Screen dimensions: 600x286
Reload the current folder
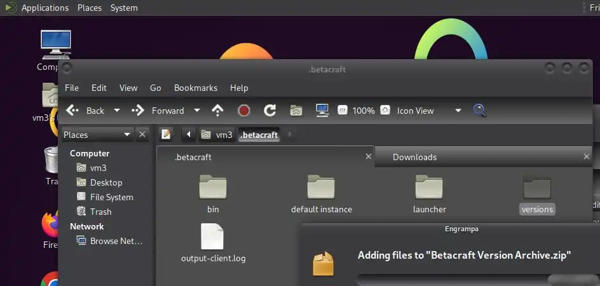[269, 111]
